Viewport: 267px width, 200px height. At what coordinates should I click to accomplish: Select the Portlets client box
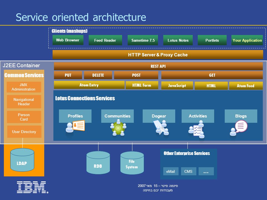[x=212, y=40]
